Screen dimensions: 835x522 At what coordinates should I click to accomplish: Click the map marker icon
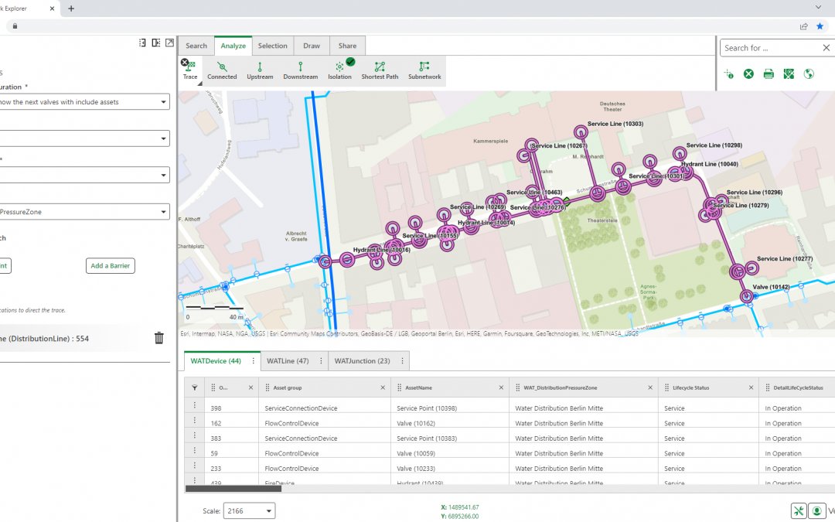[x=789, y=74]
